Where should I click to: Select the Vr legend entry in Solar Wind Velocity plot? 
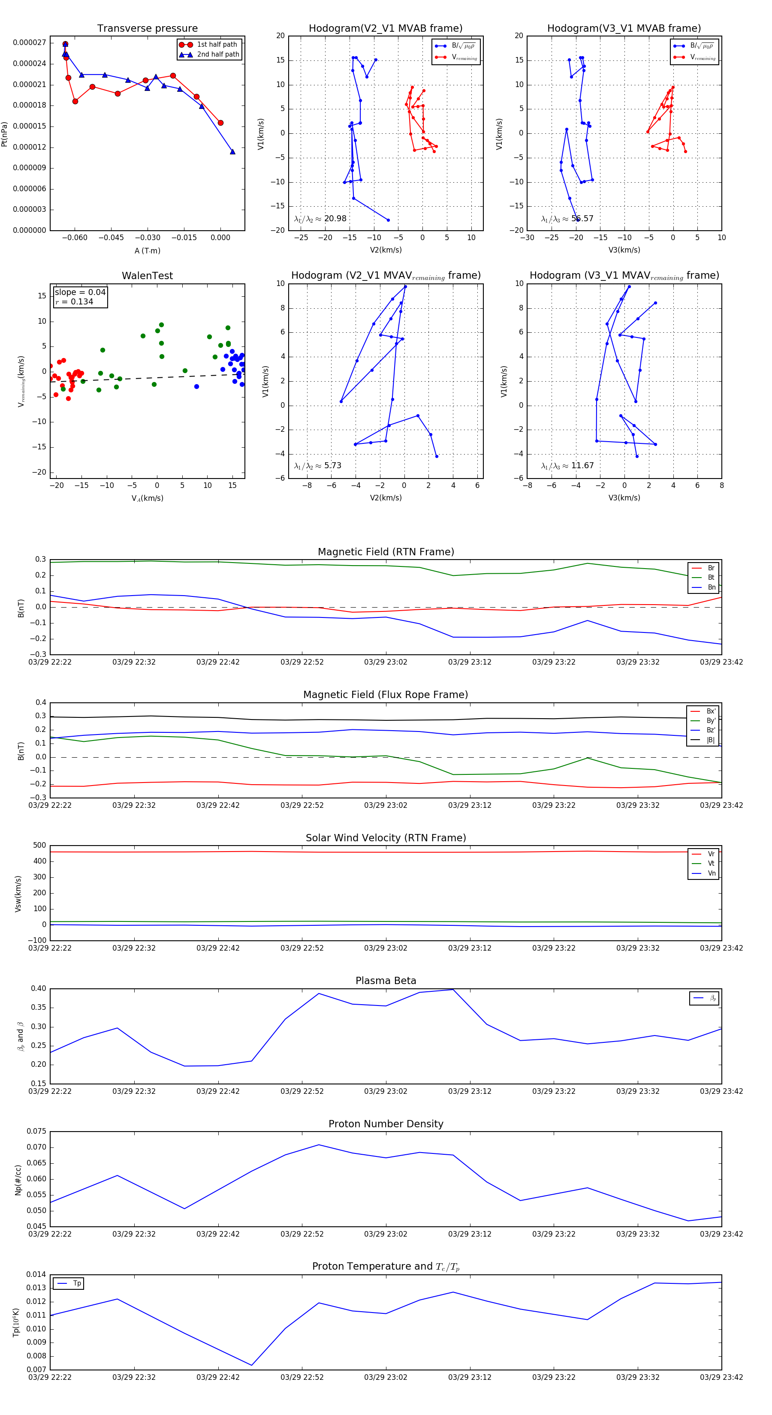point(703,854)
